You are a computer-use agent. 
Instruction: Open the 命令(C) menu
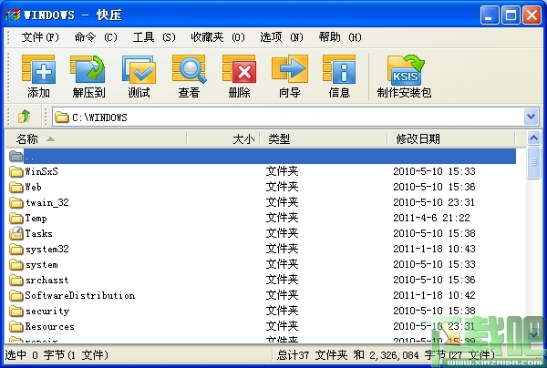pyautogui.click(x=96, y=37)
